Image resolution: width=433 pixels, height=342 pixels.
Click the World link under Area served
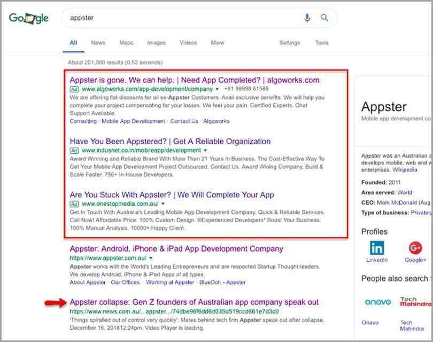pyautogui.click(x=405, y=192)
